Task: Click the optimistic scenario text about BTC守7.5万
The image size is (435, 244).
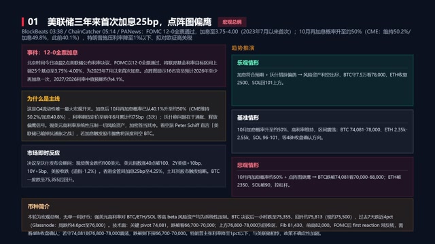Action: coord(322,79)
